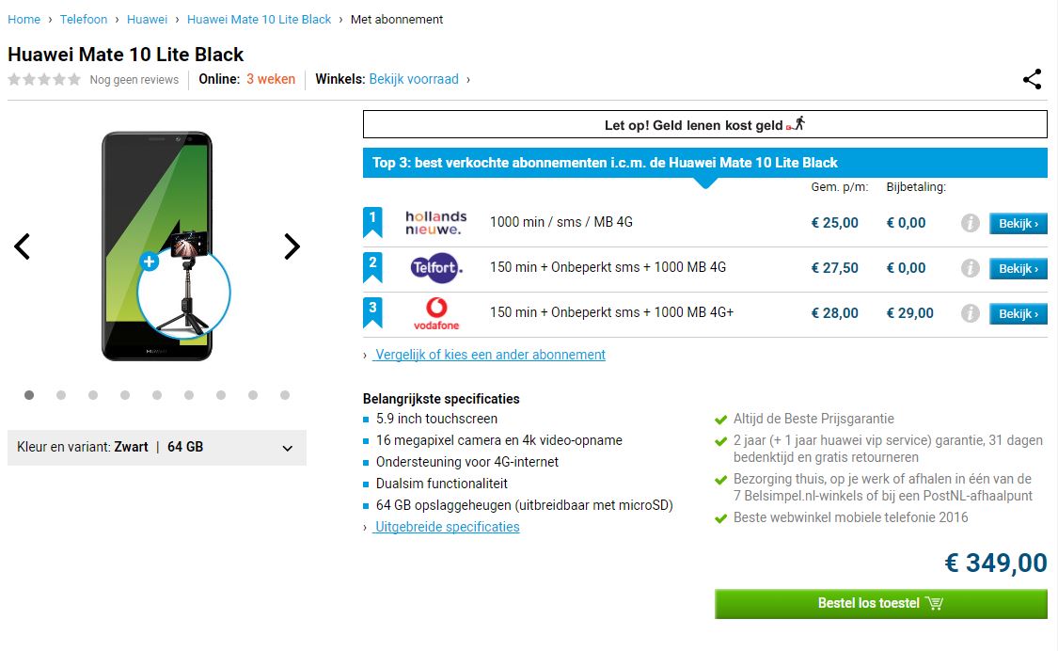Click the Bestel los toestel button
1058x651 pixels.
pyautogui.click(x=880, y=604)
